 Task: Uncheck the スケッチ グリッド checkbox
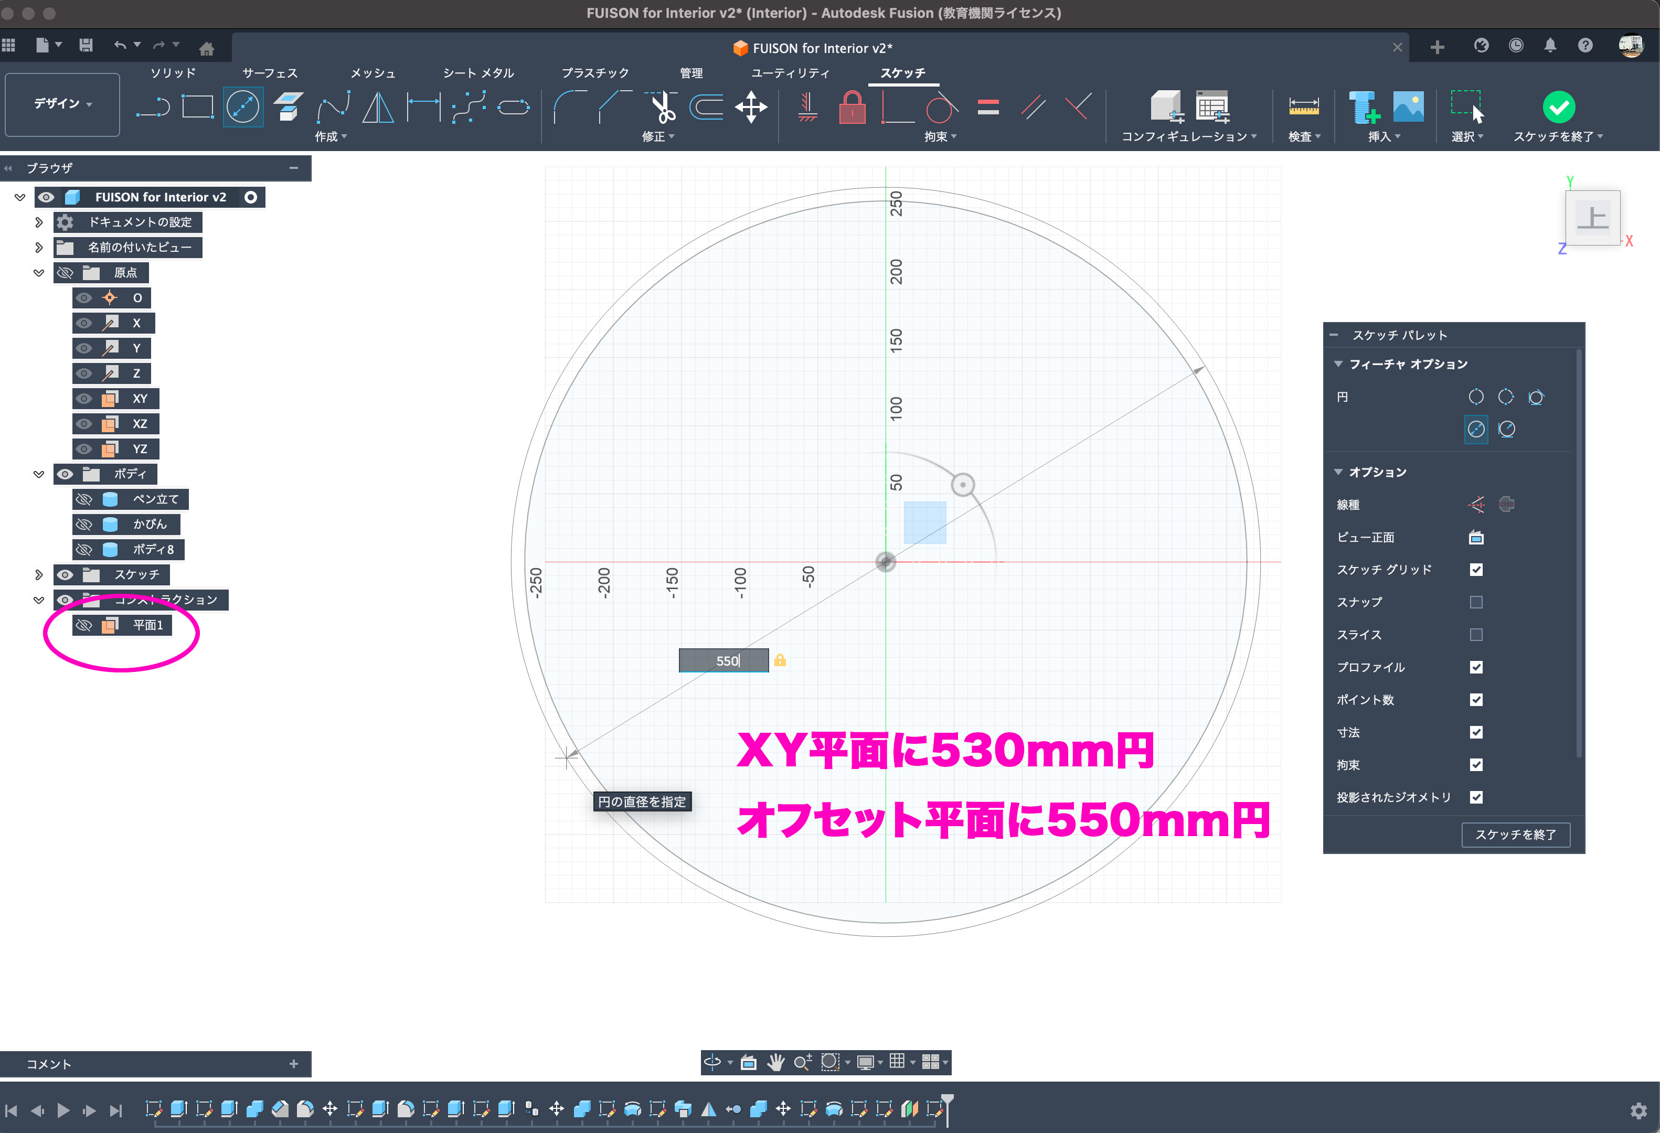(x=1476, y=570)
